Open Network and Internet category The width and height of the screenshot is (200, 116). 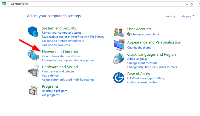[60, 52]
